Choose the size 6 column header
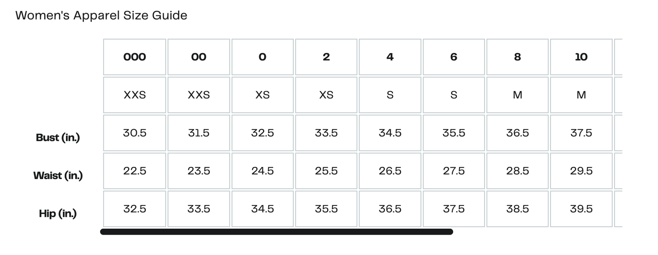Viewport: 658px width, 255px height. (x=454, y=57)
